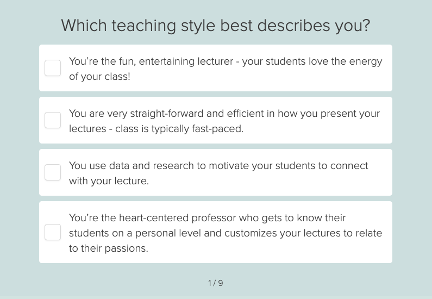This screenshot has height=299, width=432.
Task: Choose the card mentioning 'with your lecture'
Action: 216,172
